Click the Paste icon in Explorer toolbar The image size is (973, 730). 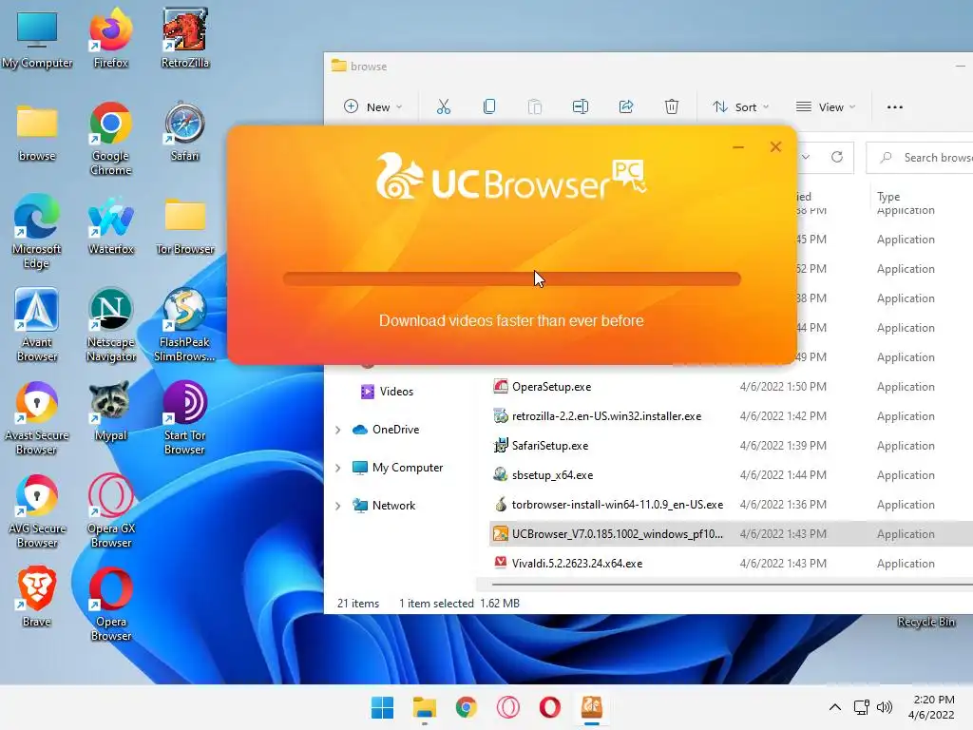534,106
